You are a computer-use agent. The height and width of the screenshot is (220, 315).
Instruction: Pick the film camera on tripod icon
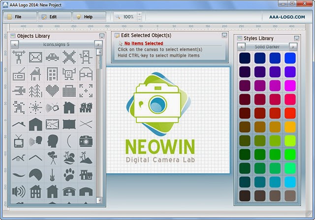(53, 158)
